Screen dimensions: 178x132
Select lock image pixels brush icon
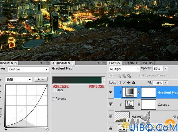tap(124, 83)
